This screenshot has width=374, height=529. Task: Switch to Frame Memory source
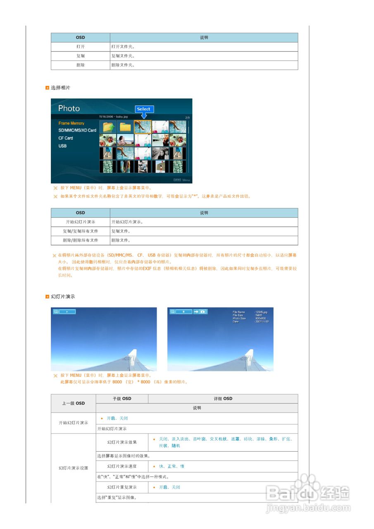(72, 123)
